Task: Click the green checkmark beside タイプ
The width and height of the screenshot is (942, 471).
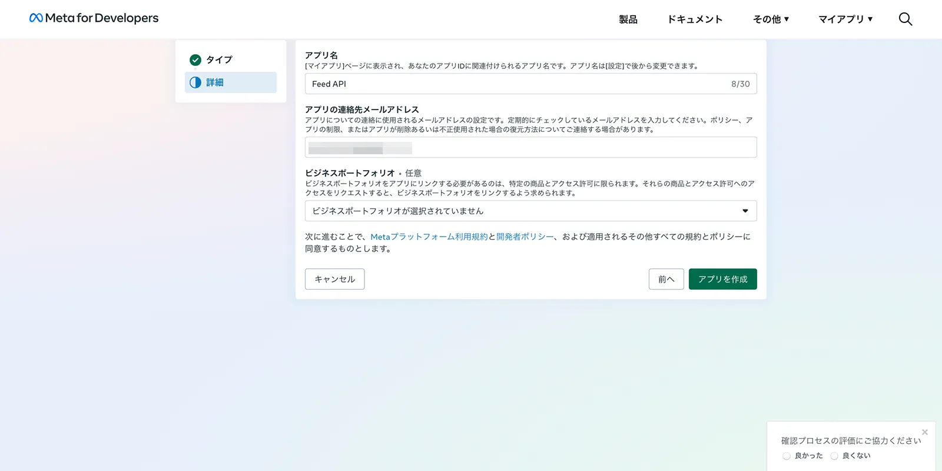Action: click(195, 60)
